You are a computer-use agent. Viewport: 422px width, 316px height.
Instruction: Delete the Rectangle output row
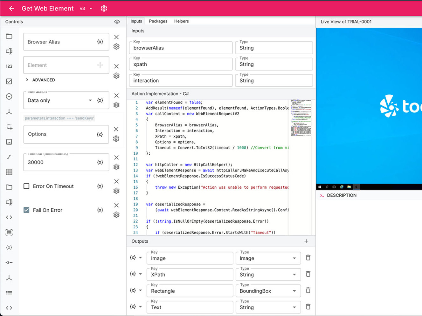(x=308, y=290)
